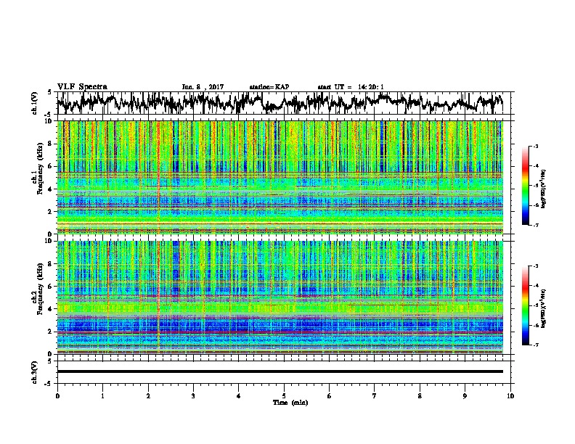Click the upper colorbar's log(PSD) label
The image size is (575, 444).
coord(544,189)
